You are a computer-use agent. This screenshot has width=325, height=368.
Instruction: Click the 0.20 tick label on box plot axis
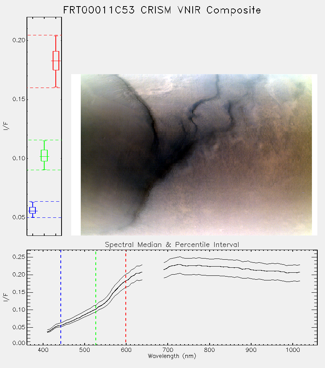[x=18, y=40]
